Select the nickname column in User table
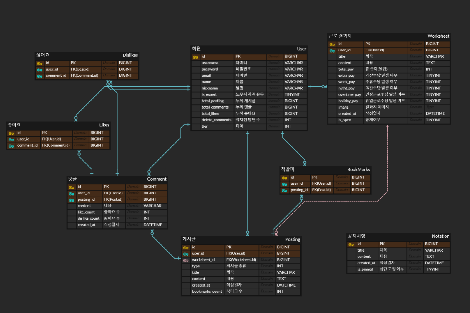The height and width of the screenshot is (313, 470). tap(249, 88)
